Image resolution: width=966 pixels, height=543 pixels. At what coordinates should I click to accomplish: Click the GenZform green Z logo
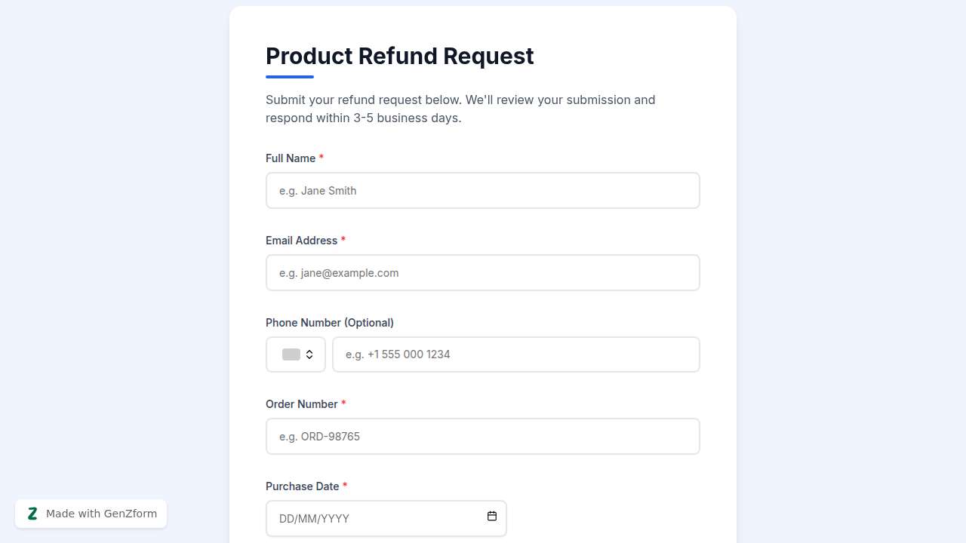[x=32, y=514]
